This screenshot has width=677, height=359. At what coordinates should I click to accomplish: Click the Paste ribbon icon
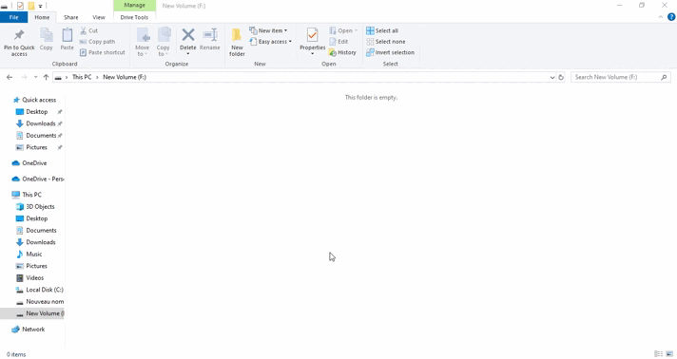tap(67, 39)
